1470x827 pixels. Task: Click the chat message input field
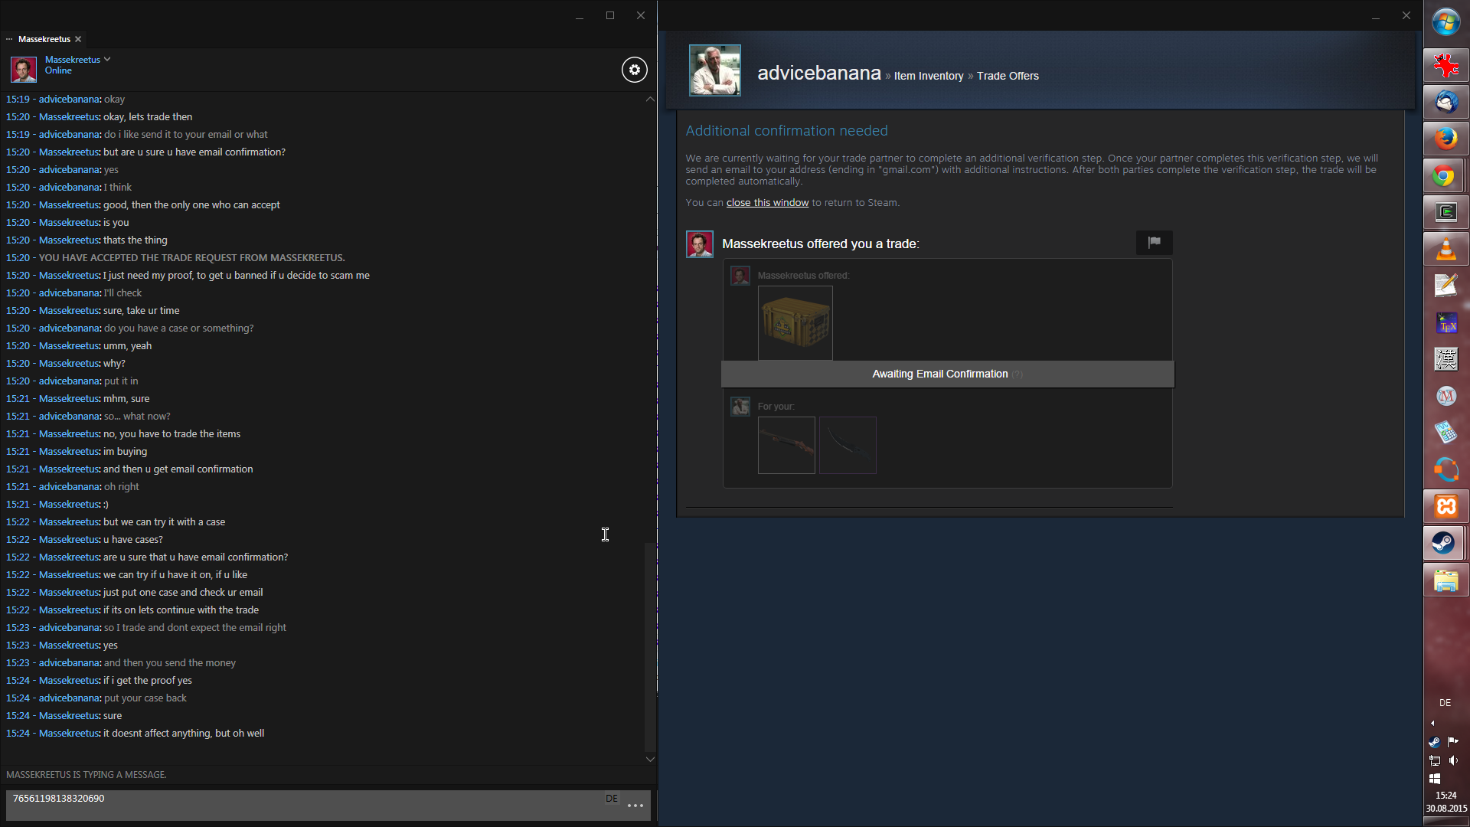point(306,804)
